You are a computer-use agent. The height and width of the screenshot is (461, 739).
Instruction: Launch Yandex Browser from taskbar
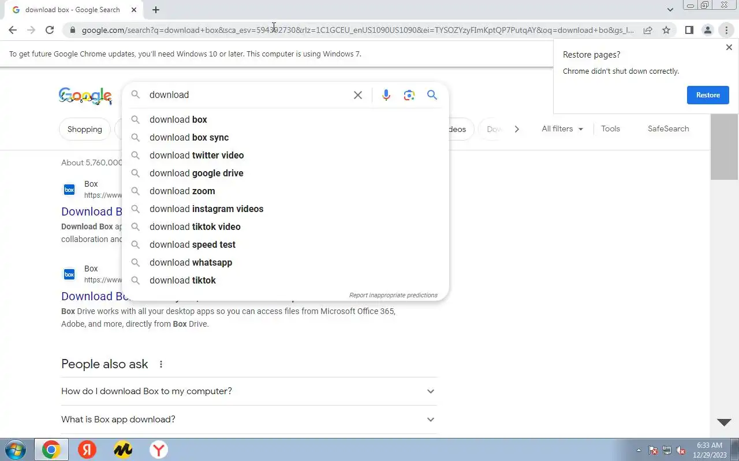point(159,449)
